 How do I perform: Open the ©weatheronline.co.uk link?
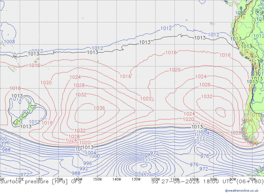coord(242,191)
